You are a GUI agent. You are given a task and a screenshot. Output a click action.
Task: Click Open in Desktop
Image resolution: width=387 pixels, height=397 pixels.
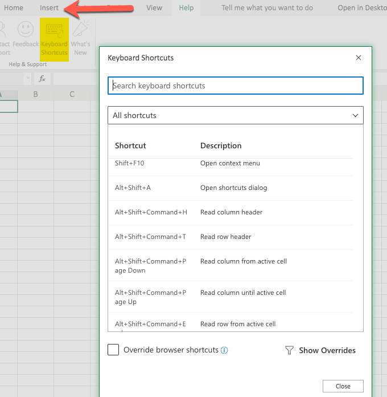click(x=361, y=8)
